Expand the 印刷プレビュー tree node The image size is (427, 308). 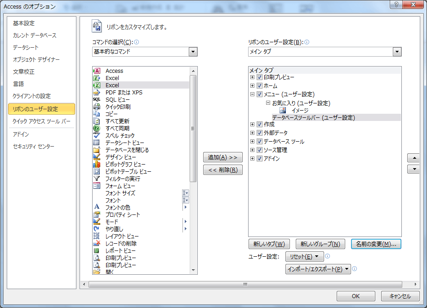coord(253,77)
